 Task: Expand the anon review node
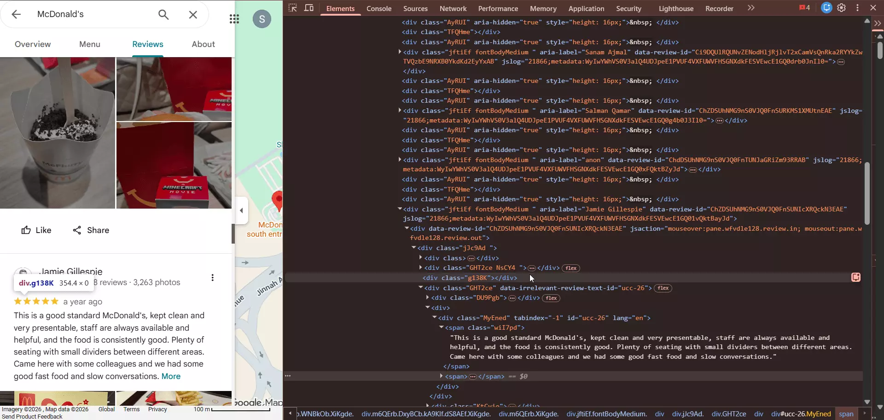[x=400, y=160]
